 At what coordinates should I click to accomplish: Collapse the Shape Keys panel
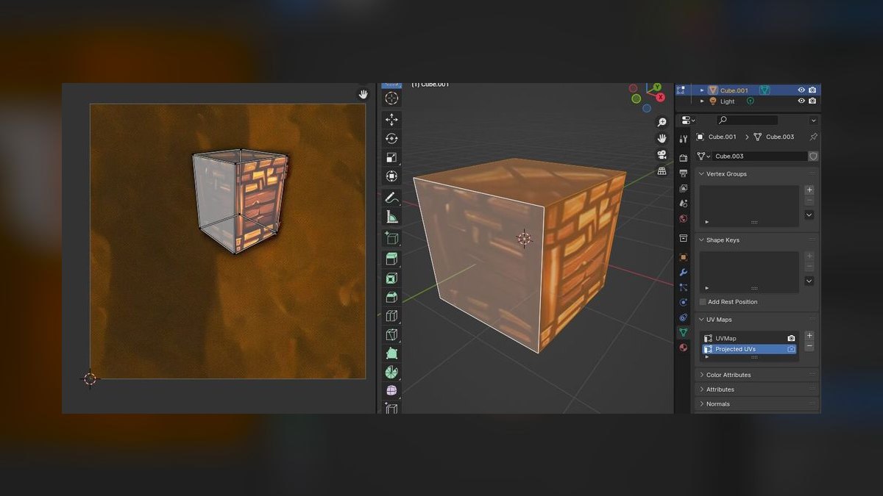tap(701, 240)
